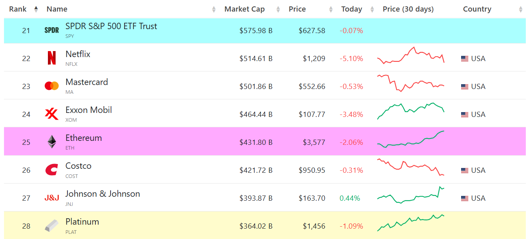Click the Mastercard logo icon
Image resolution: width=529 pixels, height=239 pixels.
tap(52, 86)
